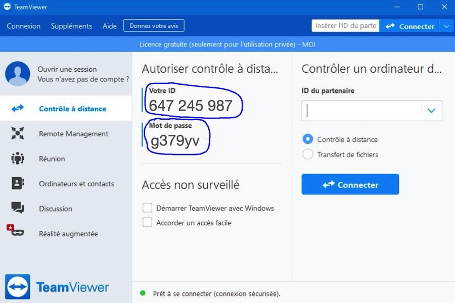Screen dimensions: 455x303
Task: Minimize the TeamViewer window
Action: click(x=397, y=7)
